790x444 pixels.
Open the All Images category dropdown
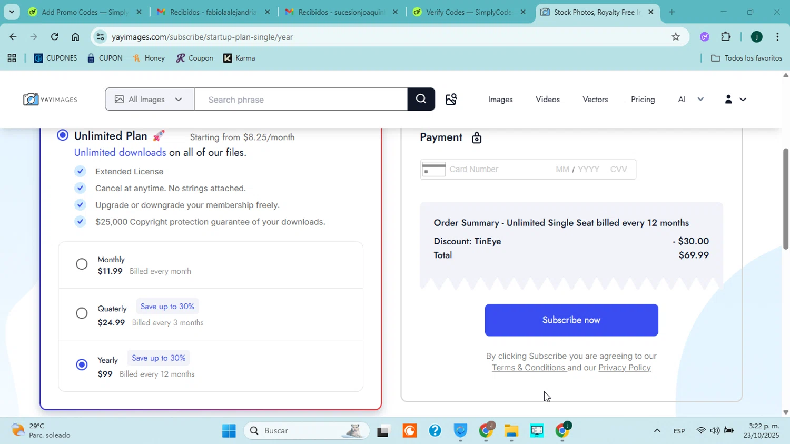[150, 99]
